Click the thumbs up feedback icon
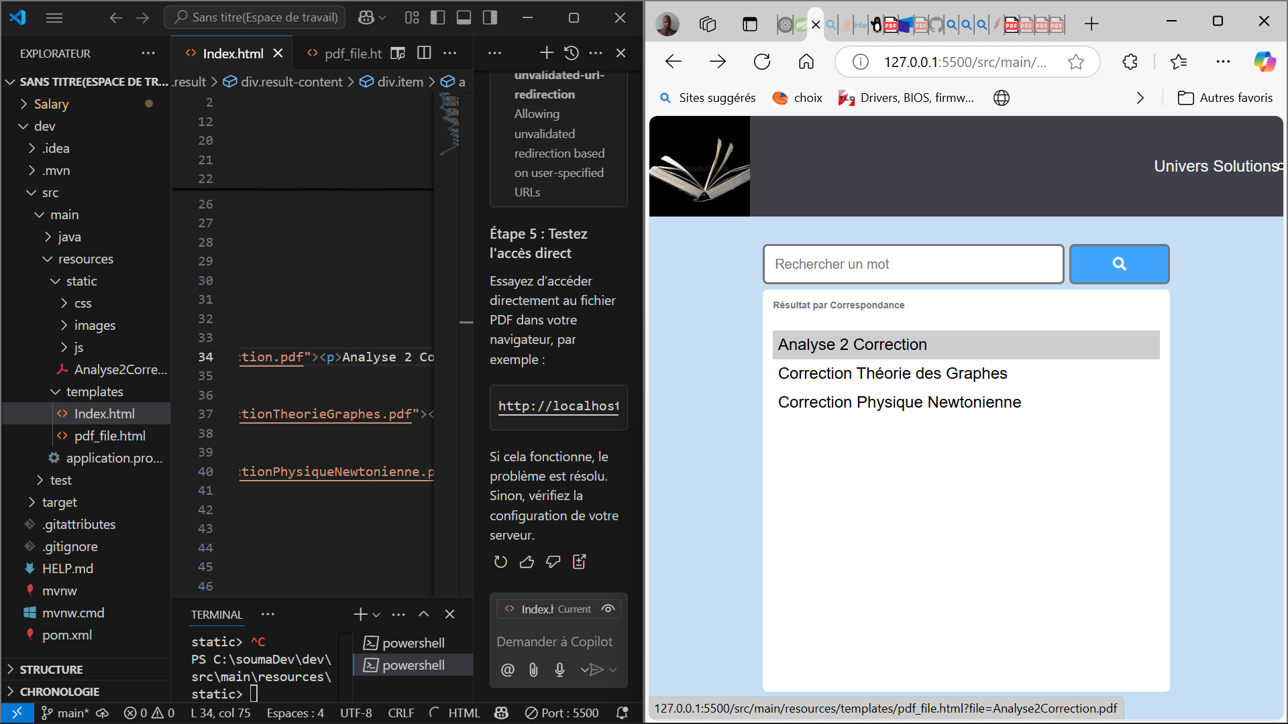 click(x=527, y=562)
